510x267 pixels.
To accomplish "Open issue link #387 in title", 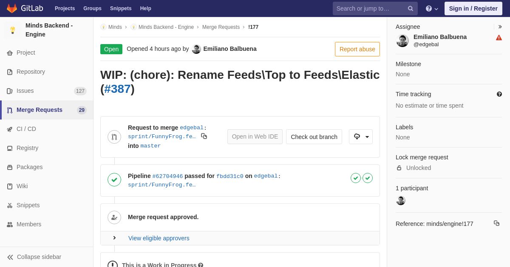I will [117, 89].
